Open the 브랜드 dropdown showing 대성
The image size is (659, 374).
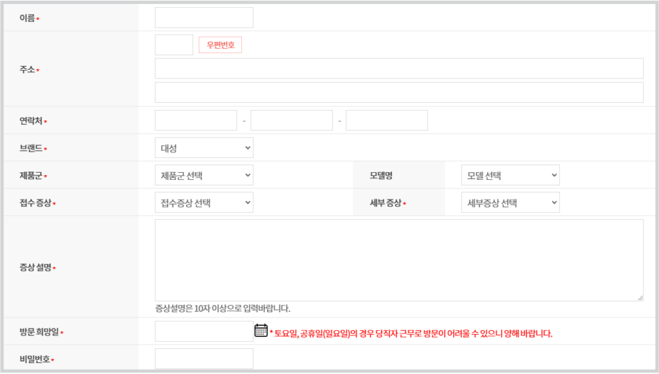[204, 148]
